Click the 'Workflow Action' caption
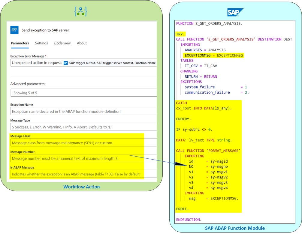The image size is (302, 234). pos(81,187)
